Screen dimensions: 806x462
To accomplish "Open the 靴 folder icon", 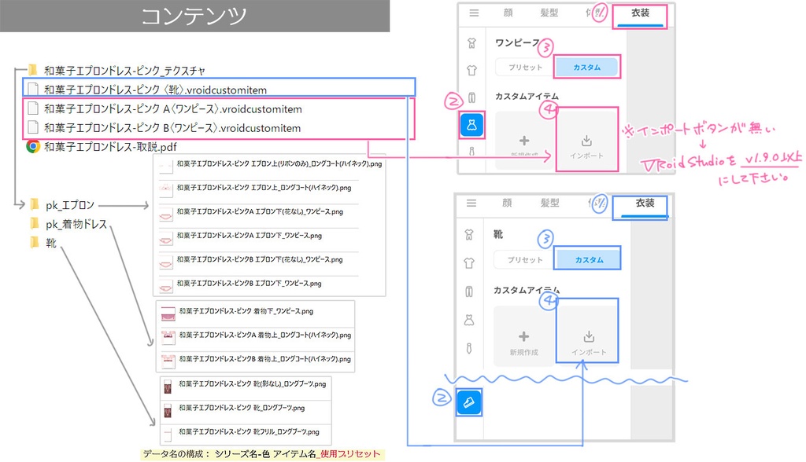I will pos(35,242).
